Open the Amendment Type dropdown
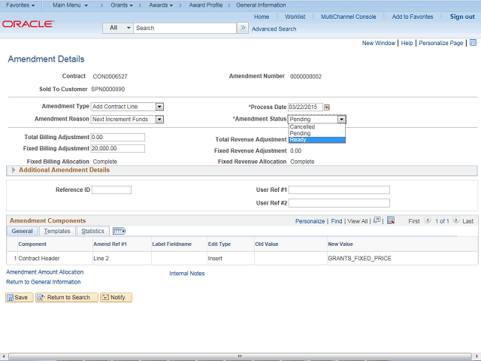 159,107
